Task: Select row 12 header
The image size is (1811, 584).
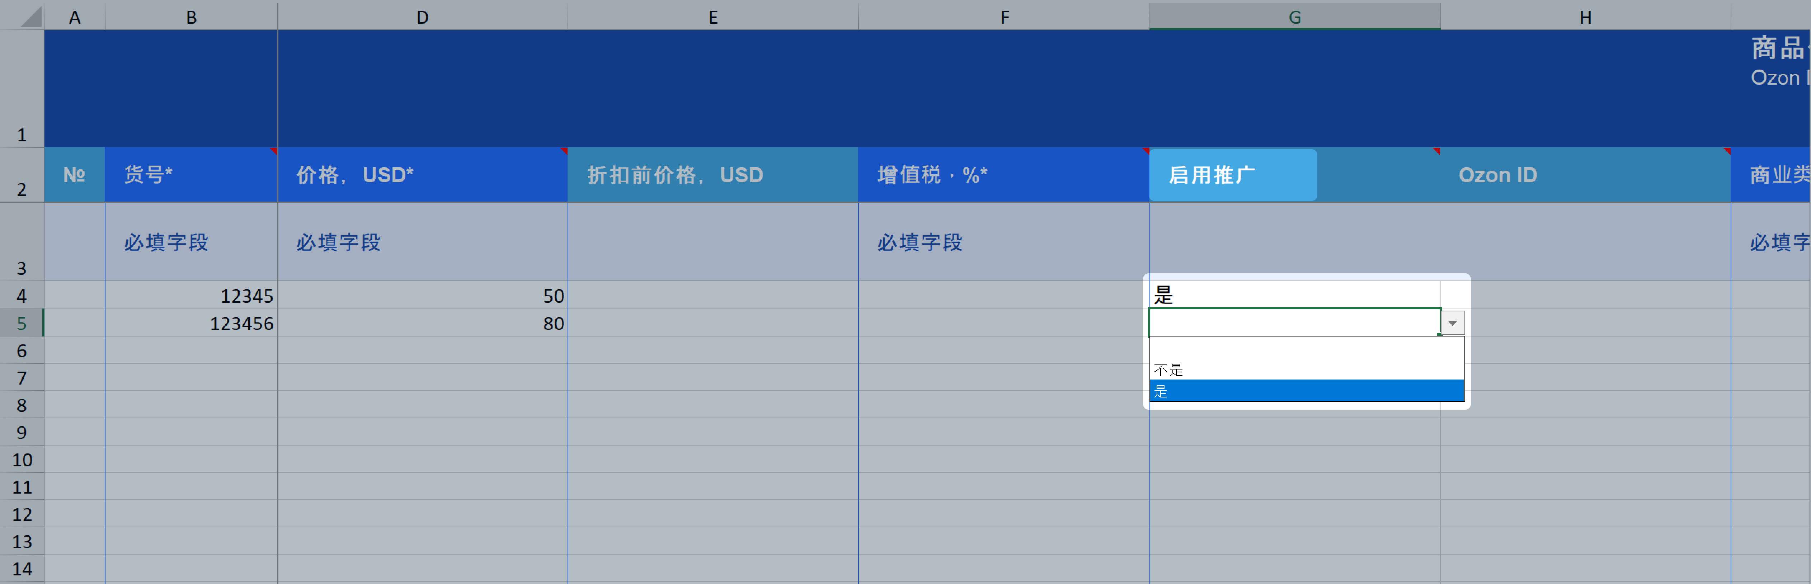Action: [22, 514]
